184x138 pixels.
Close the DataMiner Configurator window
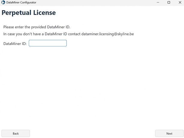(180, 2)
